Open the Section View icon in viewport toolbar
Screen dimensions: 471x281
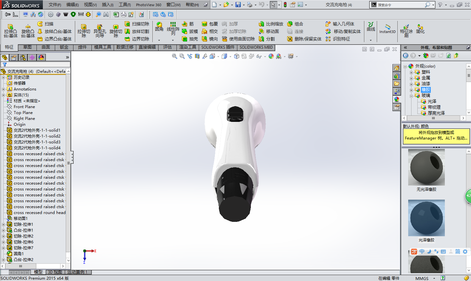[x=197, y=56]
